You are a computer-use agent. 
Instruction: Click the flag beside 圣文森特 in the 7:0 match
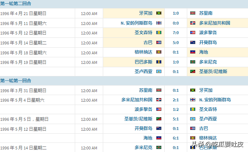pos(159,33)
